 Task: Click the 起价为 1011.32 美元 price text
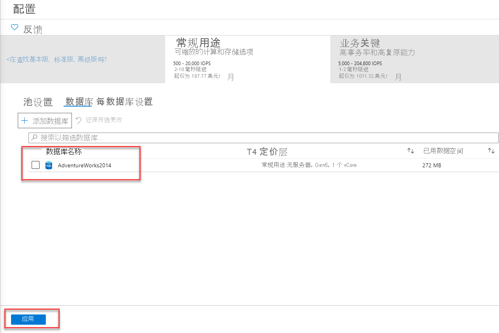363,76
